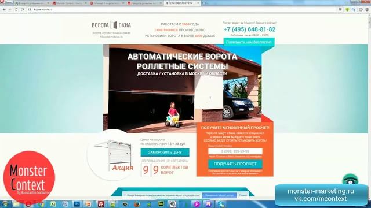This screenshot has width=371, height=208.
Task: Open FileZilla from the taskbar
Action: pyautogui.click(x=101, y=204)
